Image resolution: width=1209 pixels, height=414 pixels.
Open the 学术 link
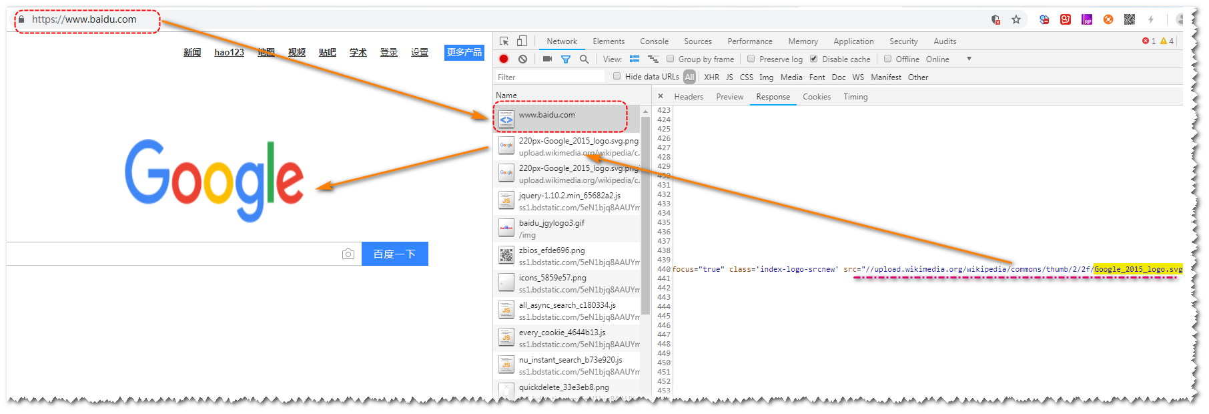[358, 52]
